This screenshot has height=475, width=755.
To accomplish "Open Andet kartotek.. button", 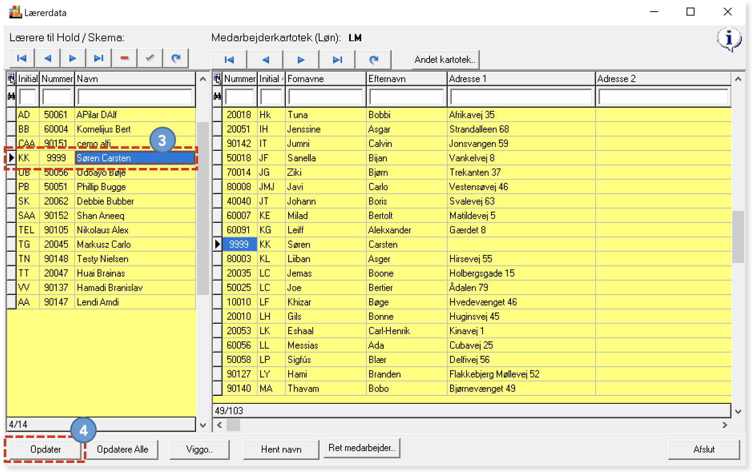I will pos(445,60).
